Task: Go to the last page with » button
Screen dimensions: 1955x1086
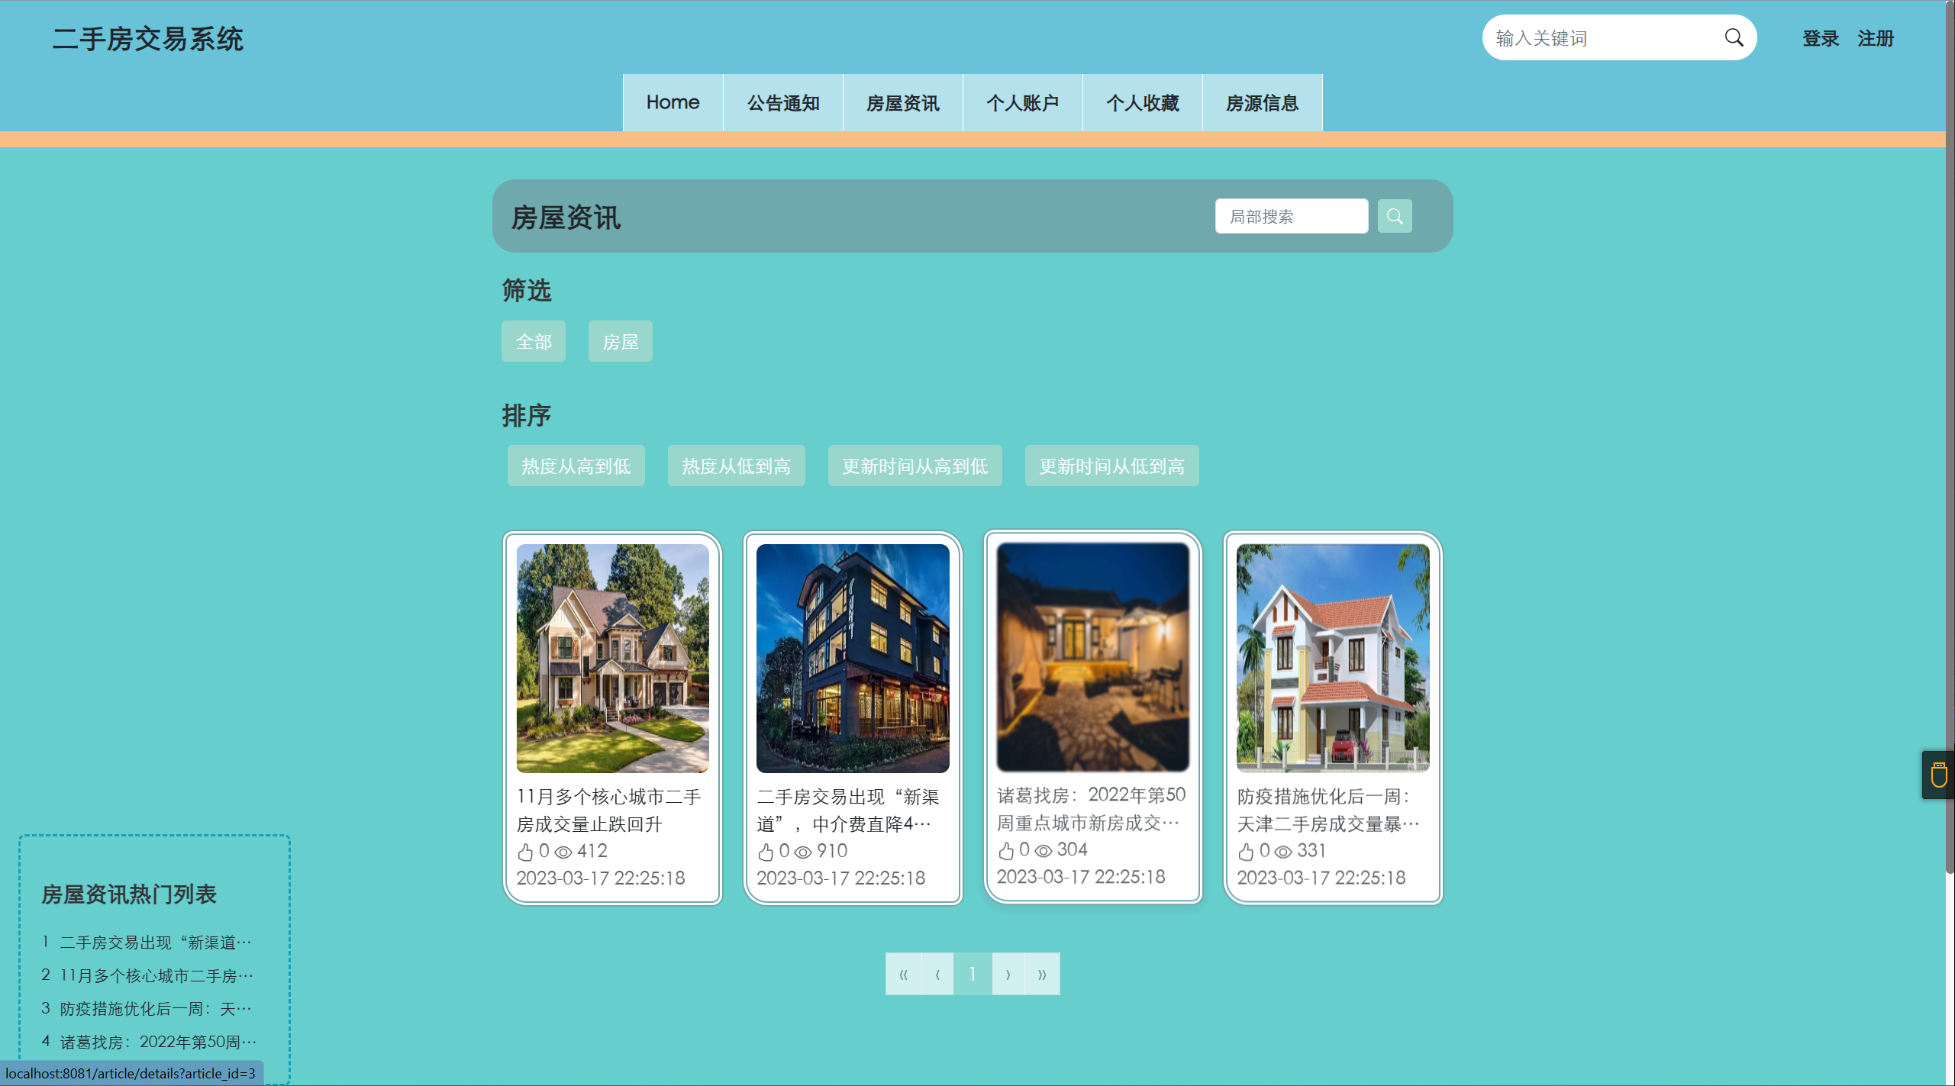Action: pos(1042,975)
